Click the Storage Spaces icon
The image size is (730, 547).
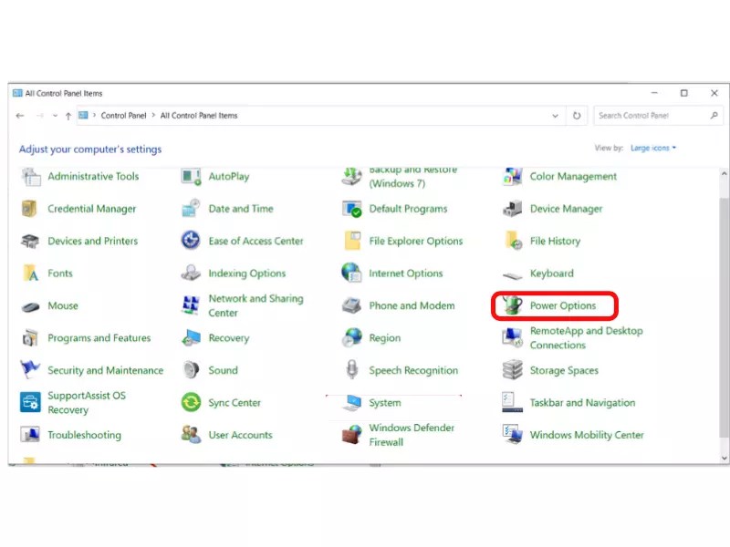(513, 370)
